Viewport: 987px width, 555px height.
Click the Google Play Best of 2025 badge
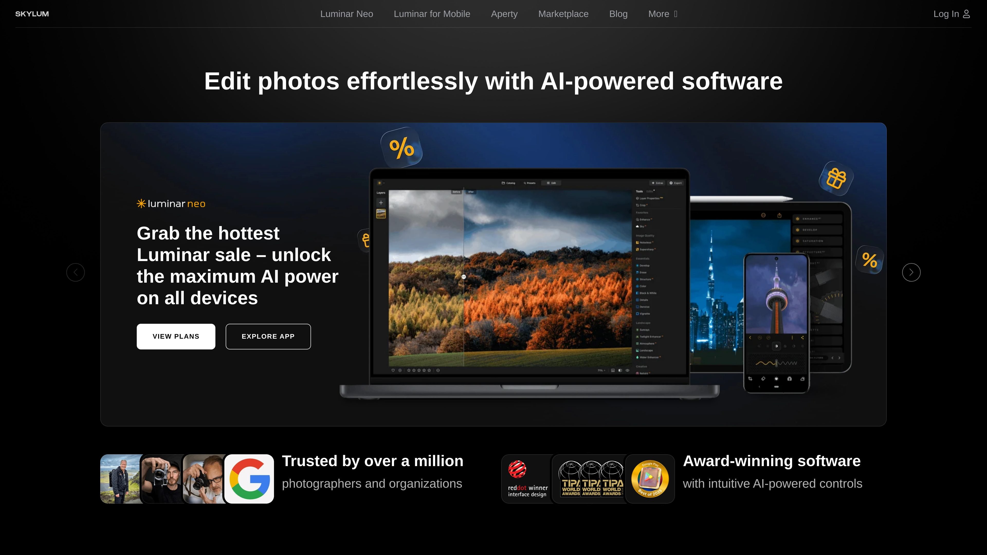click(650, 479)
